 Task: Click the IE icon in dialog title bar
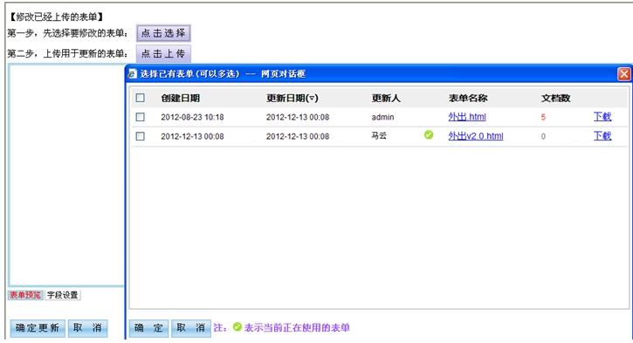(x=133, y=74)
